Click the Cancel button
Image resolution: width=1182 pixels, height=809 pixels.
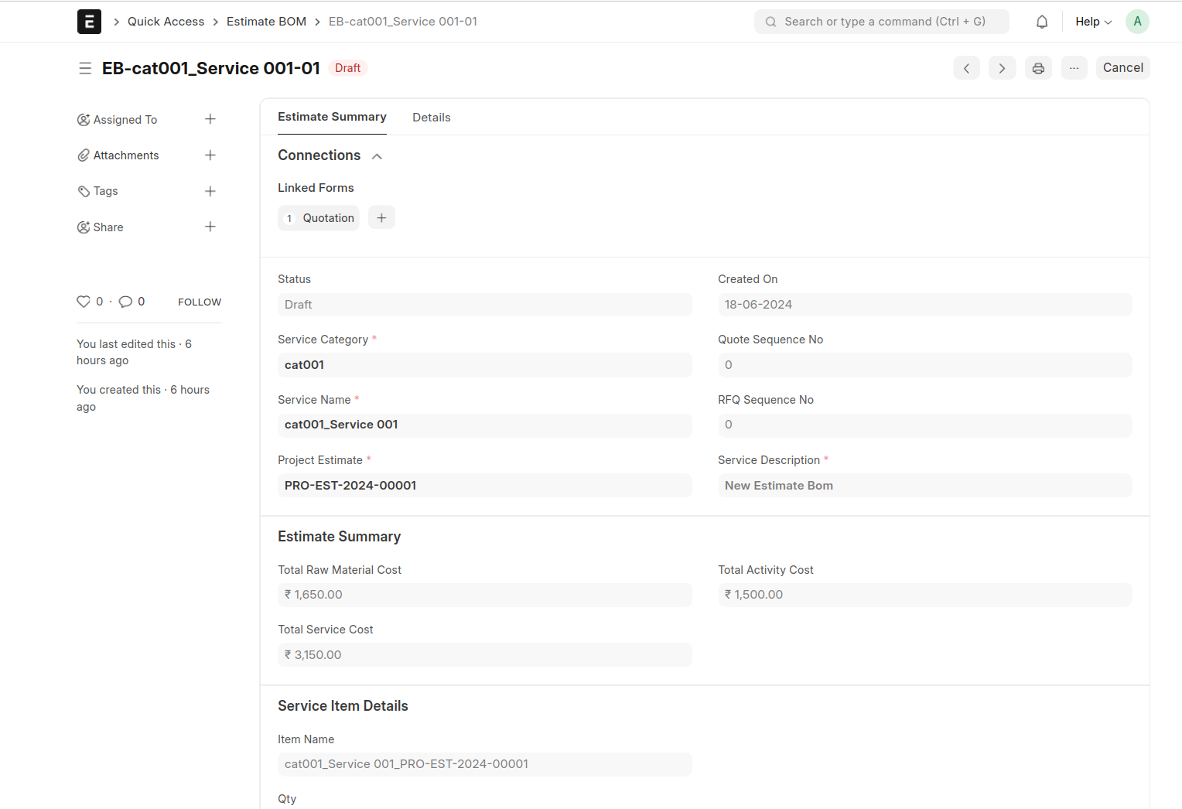[1122, 68]
